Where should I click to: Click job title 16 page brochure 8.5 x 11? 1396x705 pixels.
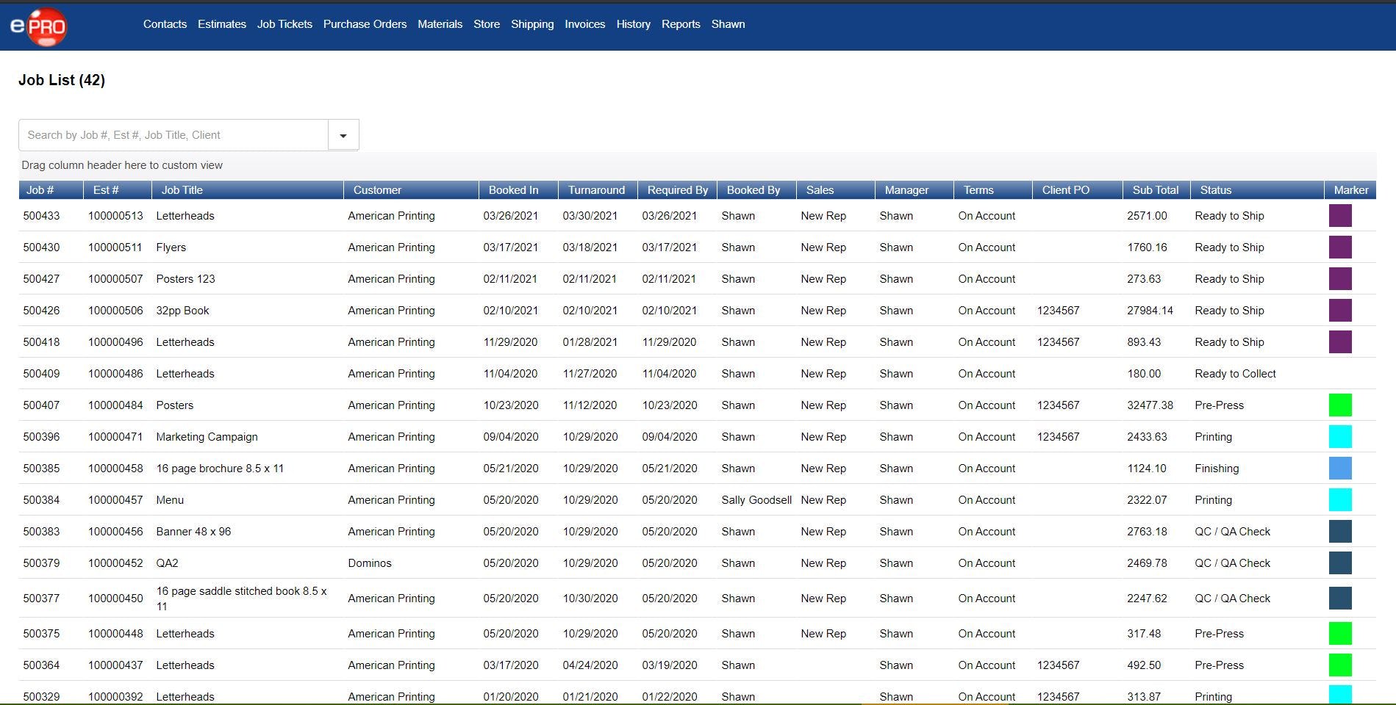(x=220, y=469)
